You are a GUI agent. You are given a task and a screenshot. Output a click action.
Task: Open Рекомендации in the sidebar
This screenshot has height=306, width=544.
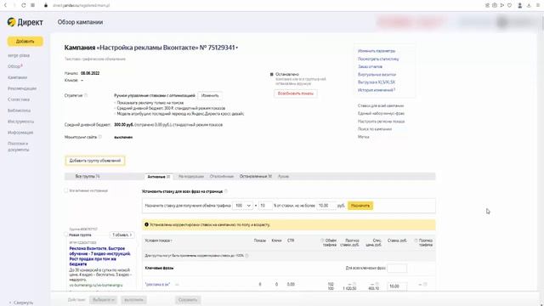click(22, 88)
